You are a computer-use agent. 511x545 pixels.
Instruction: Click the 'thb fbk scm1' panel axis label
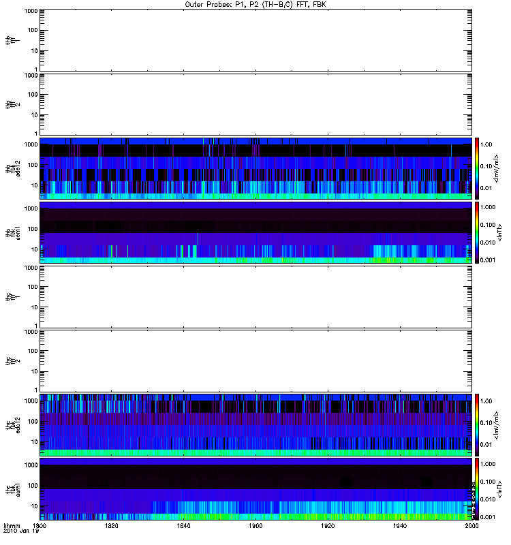pos(13,232)
